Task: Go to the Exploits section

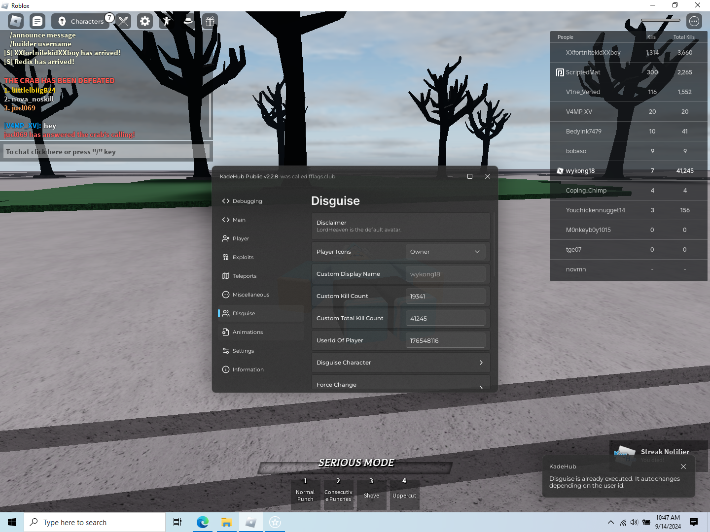Action: pyautogui.click(x=261, y=257)
